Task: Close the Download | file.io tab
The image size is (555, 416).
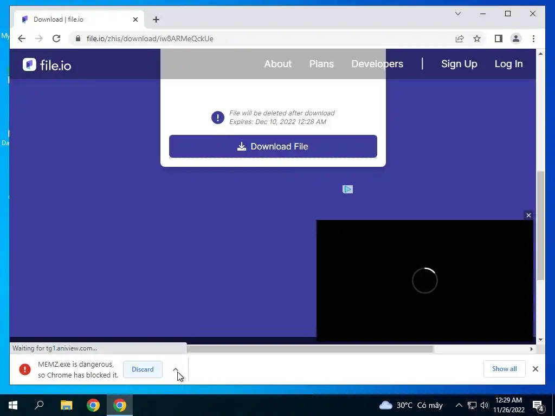Action: (135, 19)
